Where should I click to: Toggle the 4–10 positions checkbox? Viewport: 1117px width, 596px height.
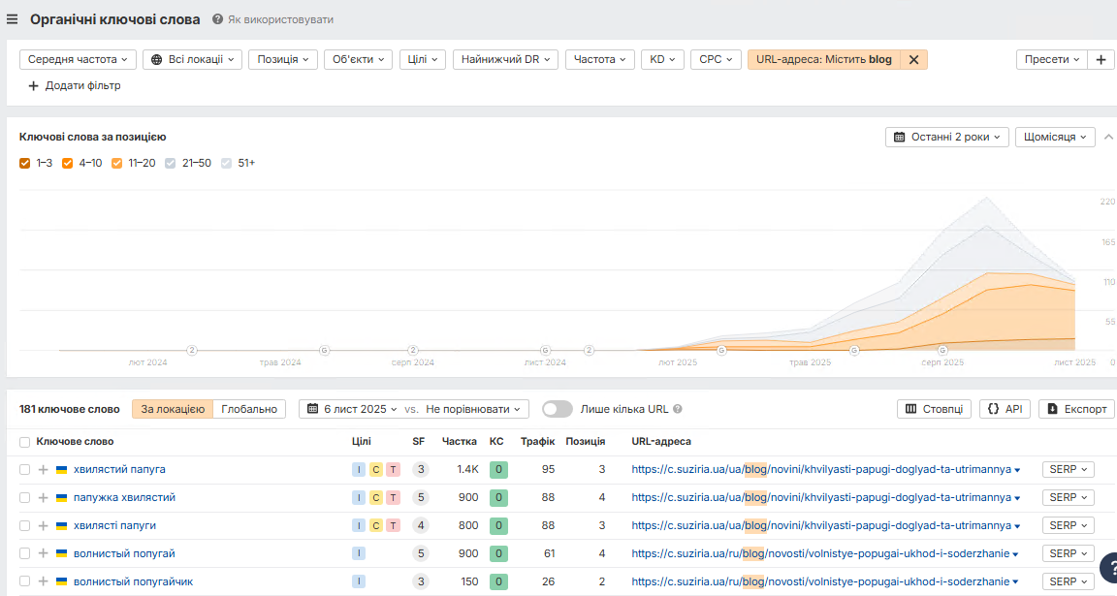[x=68, y=163]
